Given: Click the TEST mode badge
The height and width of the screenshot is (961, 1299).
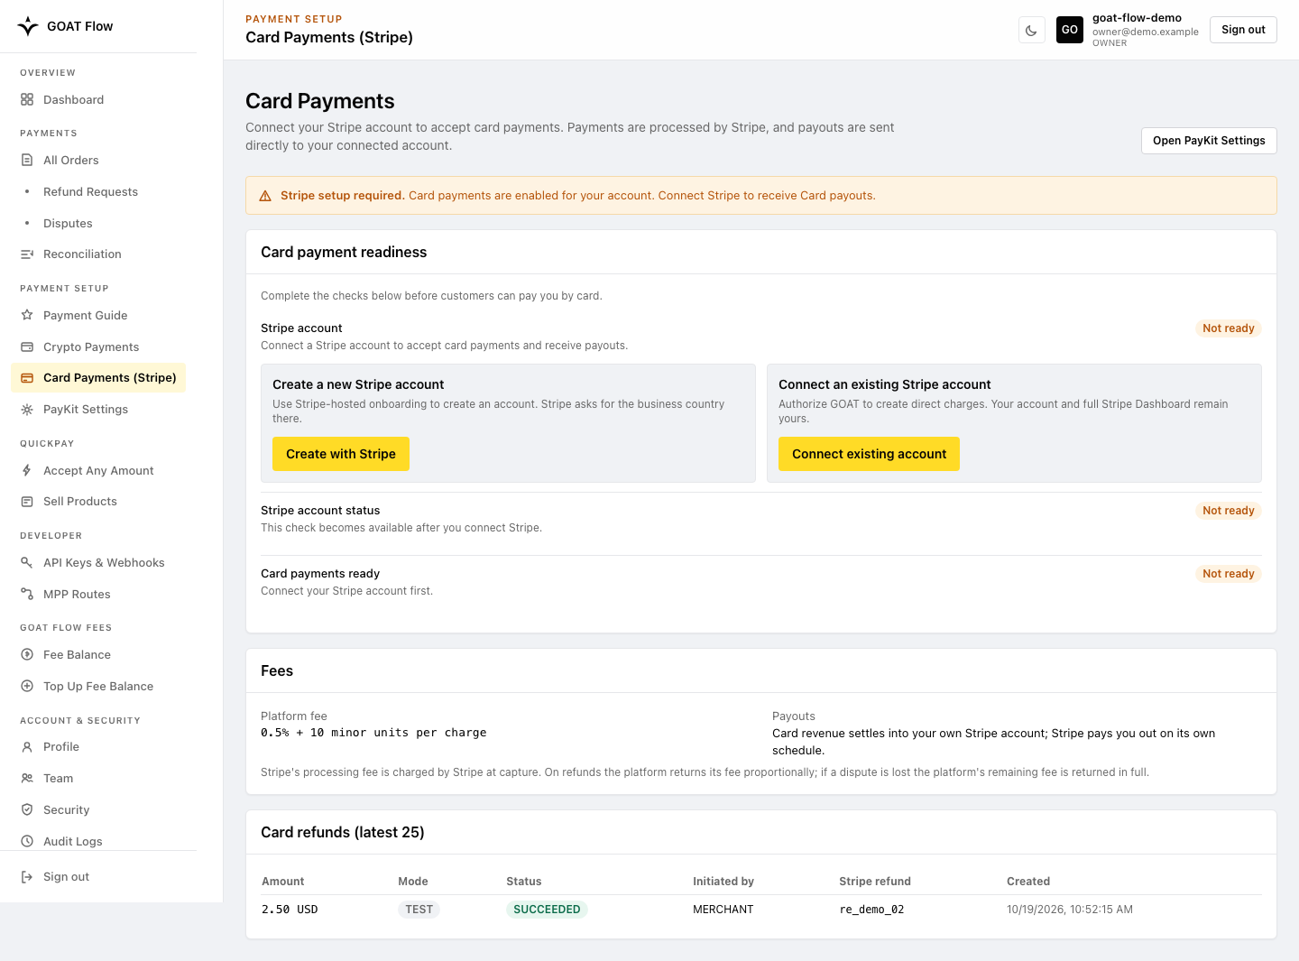Looking at the screenshot, I should (x=419, y=910).
